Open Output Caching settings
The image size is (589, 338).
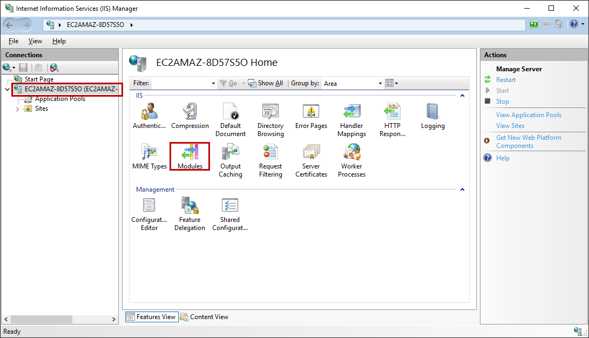pos(231,160)
